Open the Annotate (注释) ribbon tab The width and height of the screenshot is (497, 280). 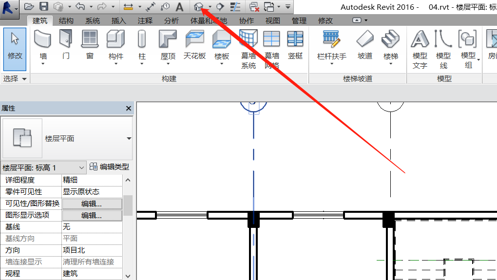click(x=145, y=20)
